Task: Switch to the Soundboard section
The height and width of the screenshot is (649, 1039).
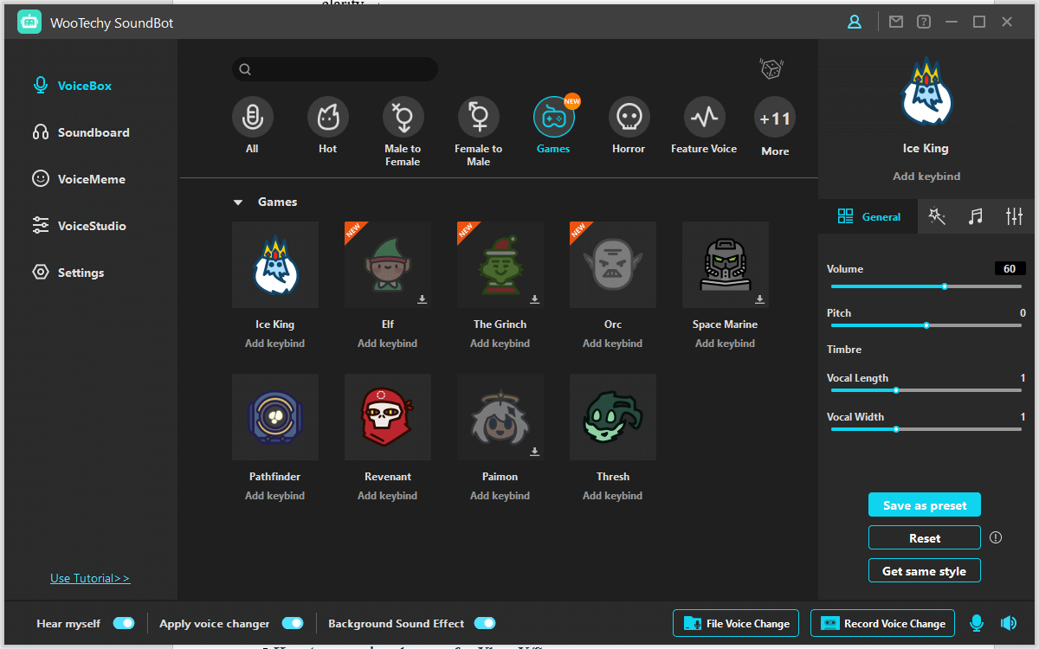Action: (x=93, y=132)
